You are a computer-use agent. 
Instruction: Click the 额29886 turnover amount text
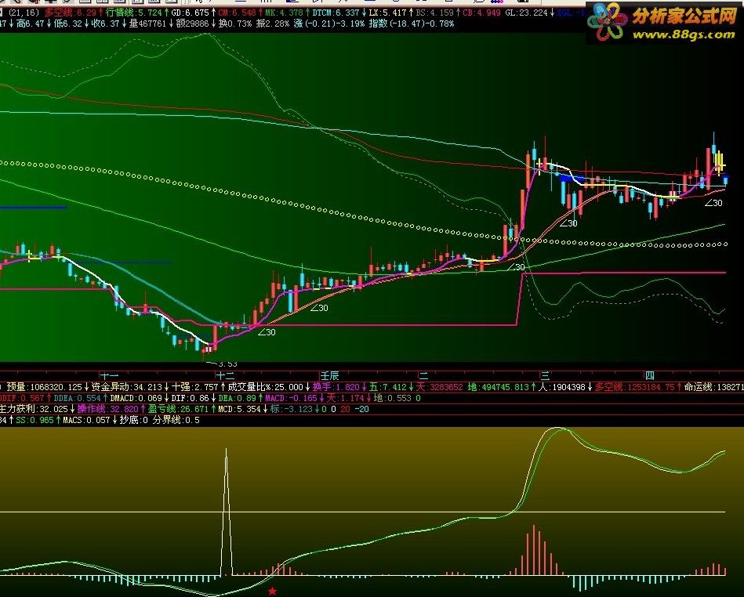pos(192,24)
